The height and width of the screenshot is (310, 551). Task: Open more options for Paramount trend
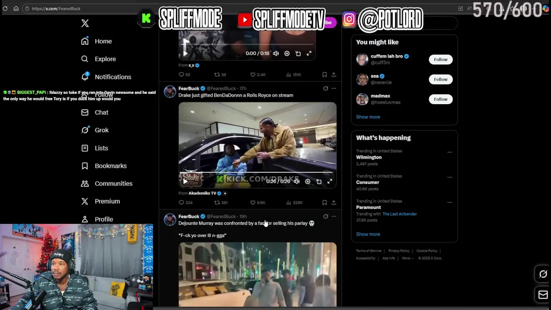[450, 202]
